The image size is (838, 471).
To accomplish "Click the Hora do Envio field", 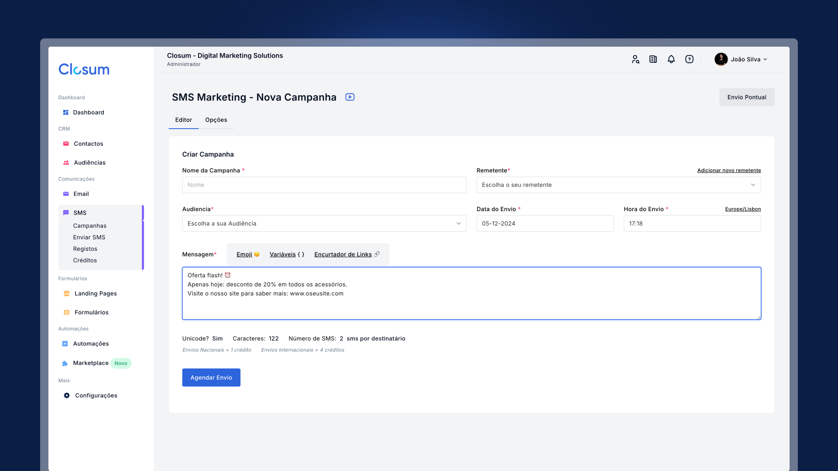I will [x=692, y=223].
